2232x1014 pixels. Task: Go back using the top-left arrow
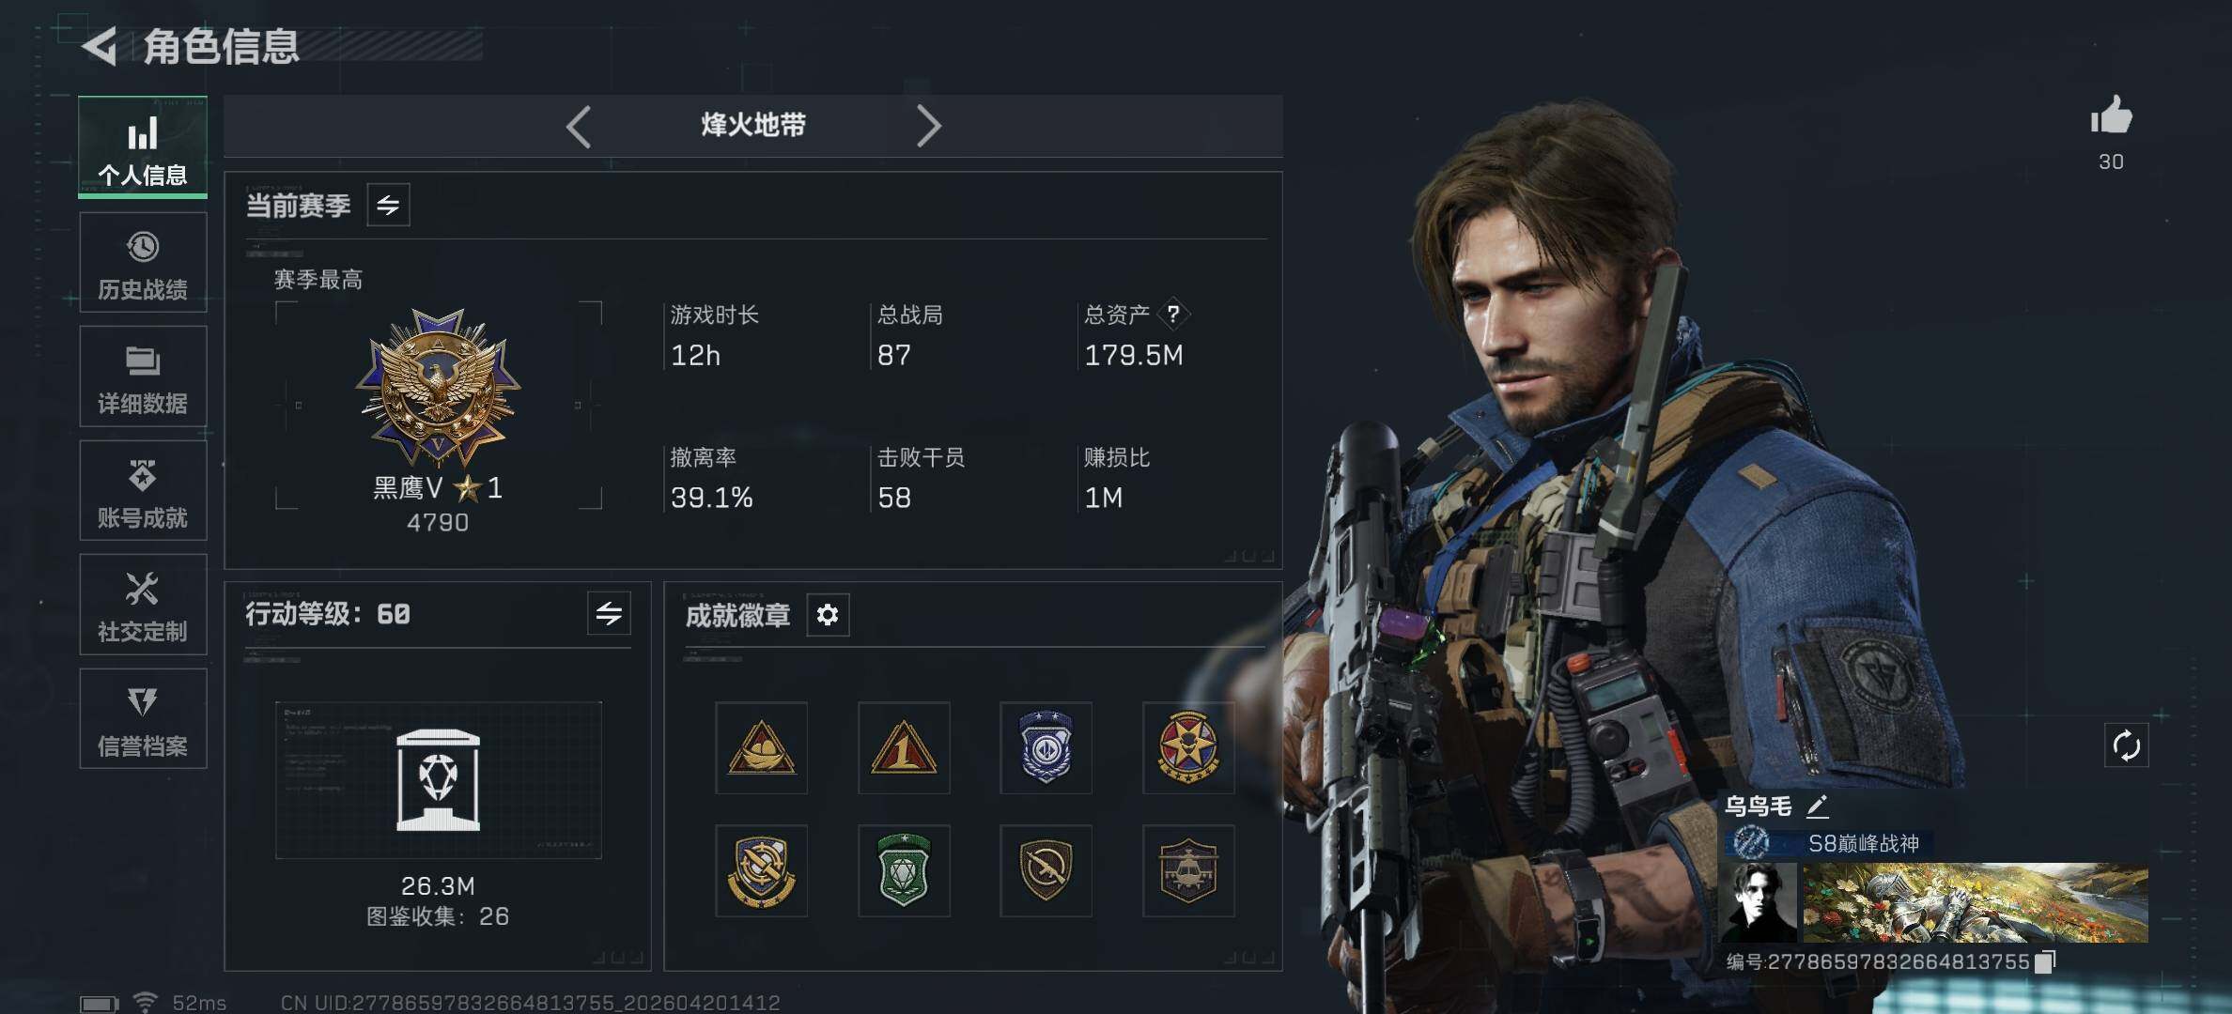click(x=100, y=46)
